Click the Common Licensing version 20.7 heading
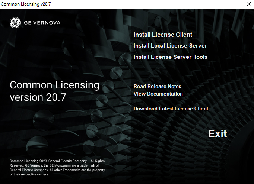 (54, 91)
